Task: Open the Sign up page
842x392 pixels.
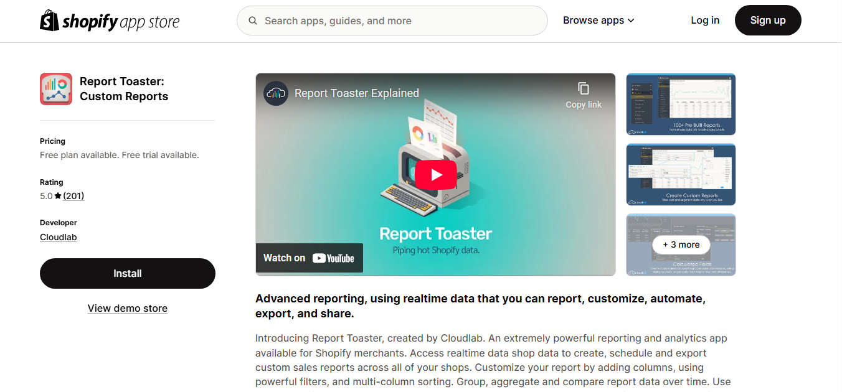Action: pyautogui.click(x=768, y=20)
